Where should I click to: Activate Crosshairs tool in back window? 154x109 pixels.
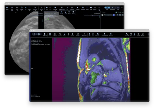[72, 8]
